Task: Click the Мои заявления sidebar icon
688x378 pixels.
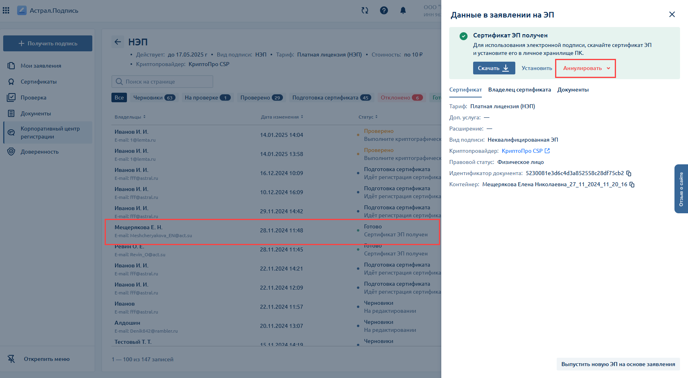Action: point(11,66)
